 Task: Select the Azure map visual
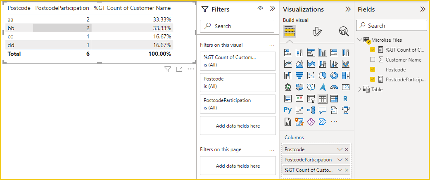pos(323,87)
